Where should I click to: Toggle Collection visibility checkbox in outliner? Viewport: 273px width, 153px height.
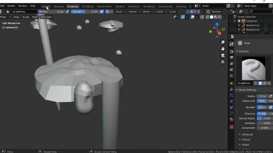(239, 21)
